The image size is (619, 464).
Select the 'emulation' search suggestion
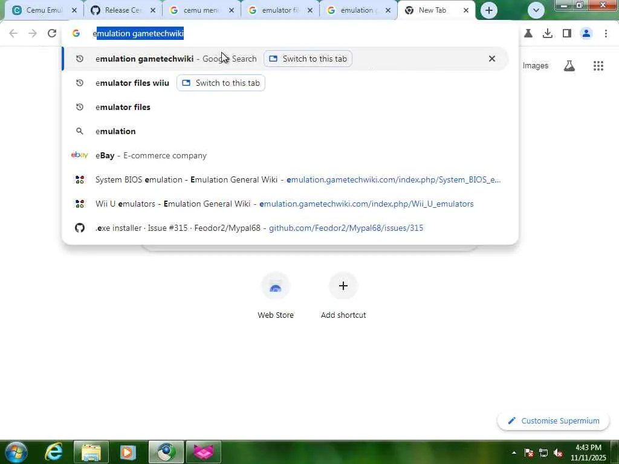click(x=285, y=131)
